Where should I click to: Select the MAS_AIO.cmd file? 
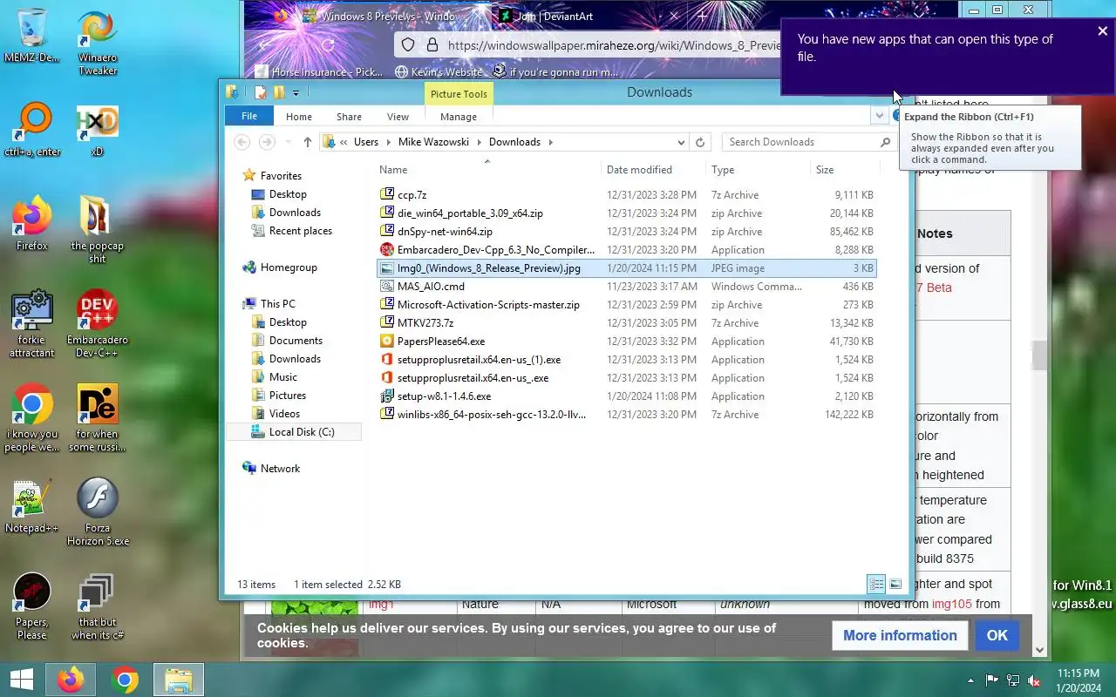(431, 287)
